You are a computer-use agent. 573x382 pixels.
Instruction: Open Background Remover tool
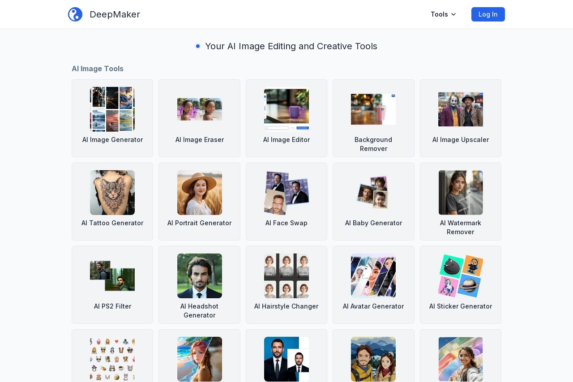(373, 118)
